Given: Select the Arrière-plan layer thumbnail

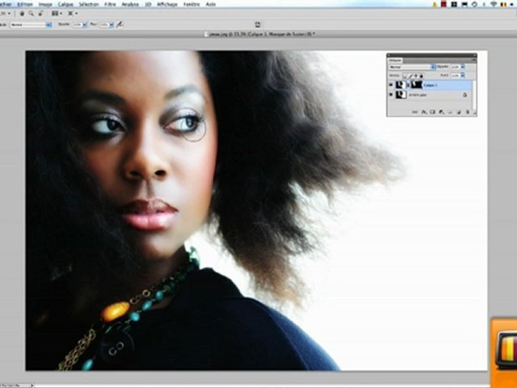Looking at the screenshot, I should point(401,95).
